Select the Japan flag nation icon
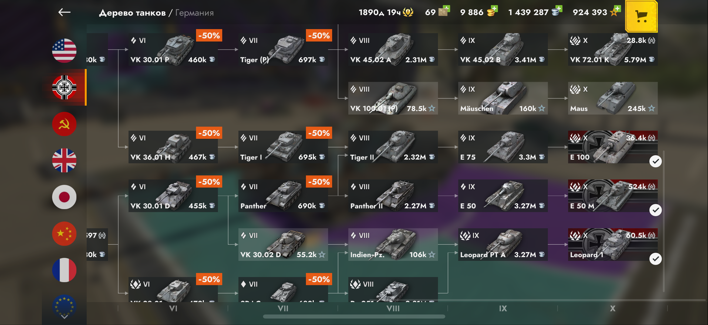The image size is (708, 325). coord(64,197)
